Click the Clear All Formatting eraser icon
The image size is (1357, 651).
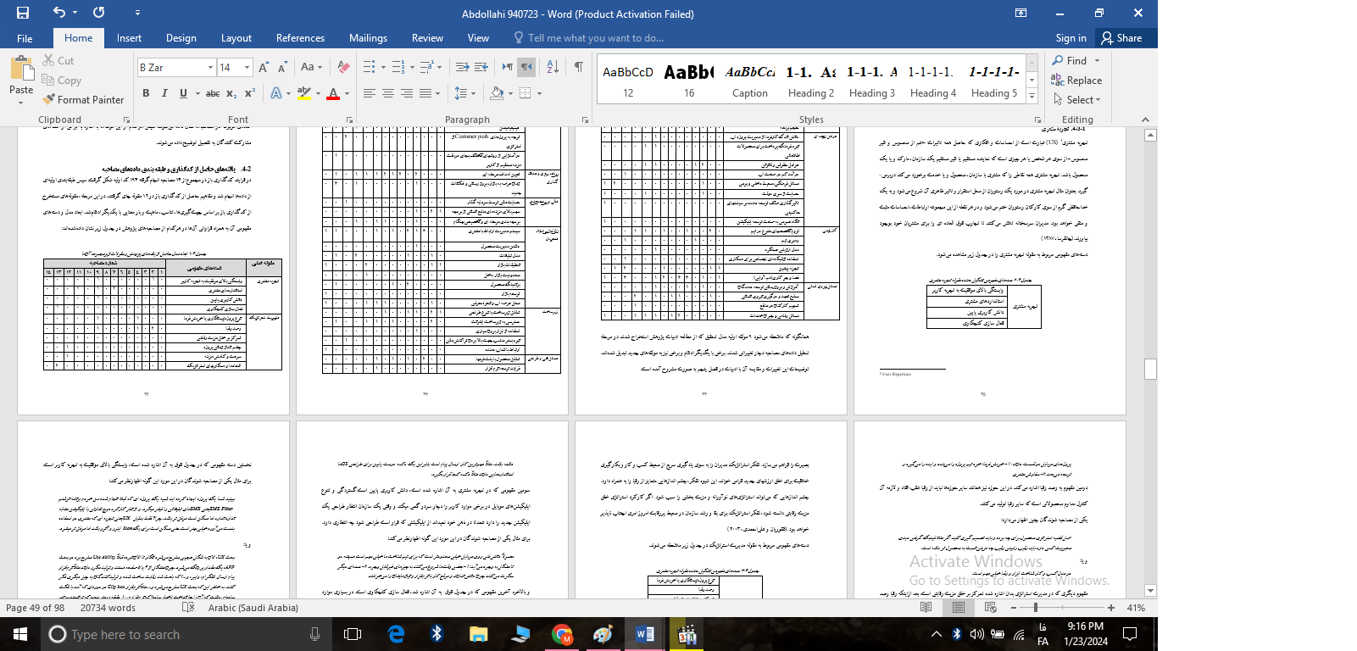[x=343, y=67]
